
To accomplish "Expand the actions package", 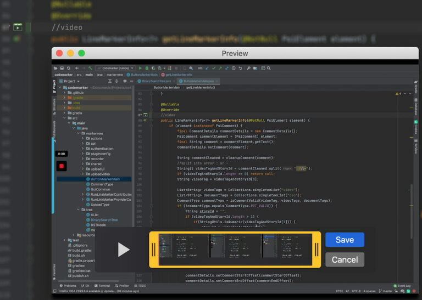I will point(82,138).
